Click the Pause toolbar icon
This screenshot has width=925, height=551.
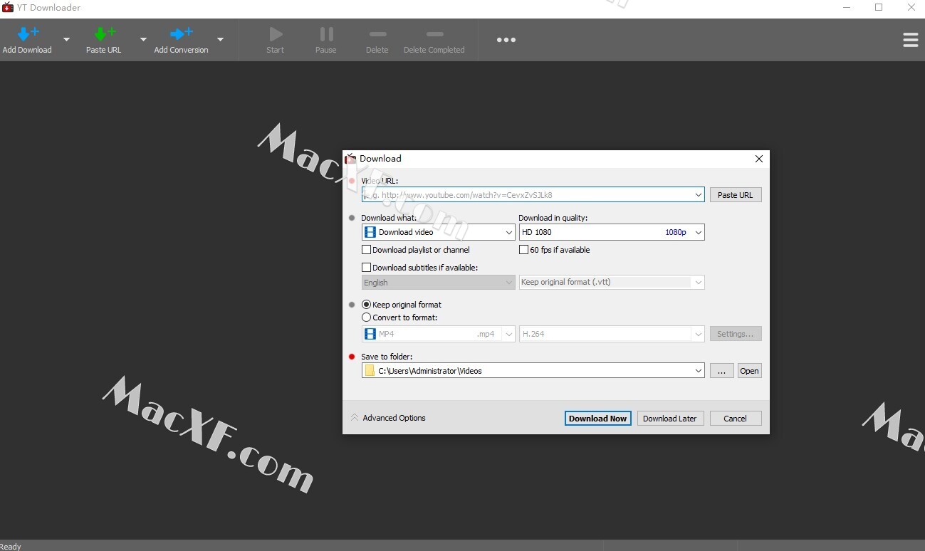click(x=326, y=33)
